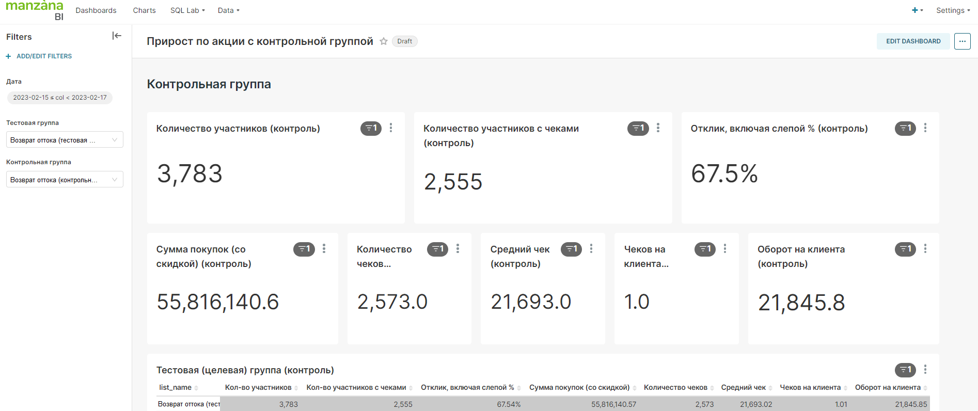Screen dimensions: 978x411
Task: Go to the Charts page
Action: tap(144, 10)
